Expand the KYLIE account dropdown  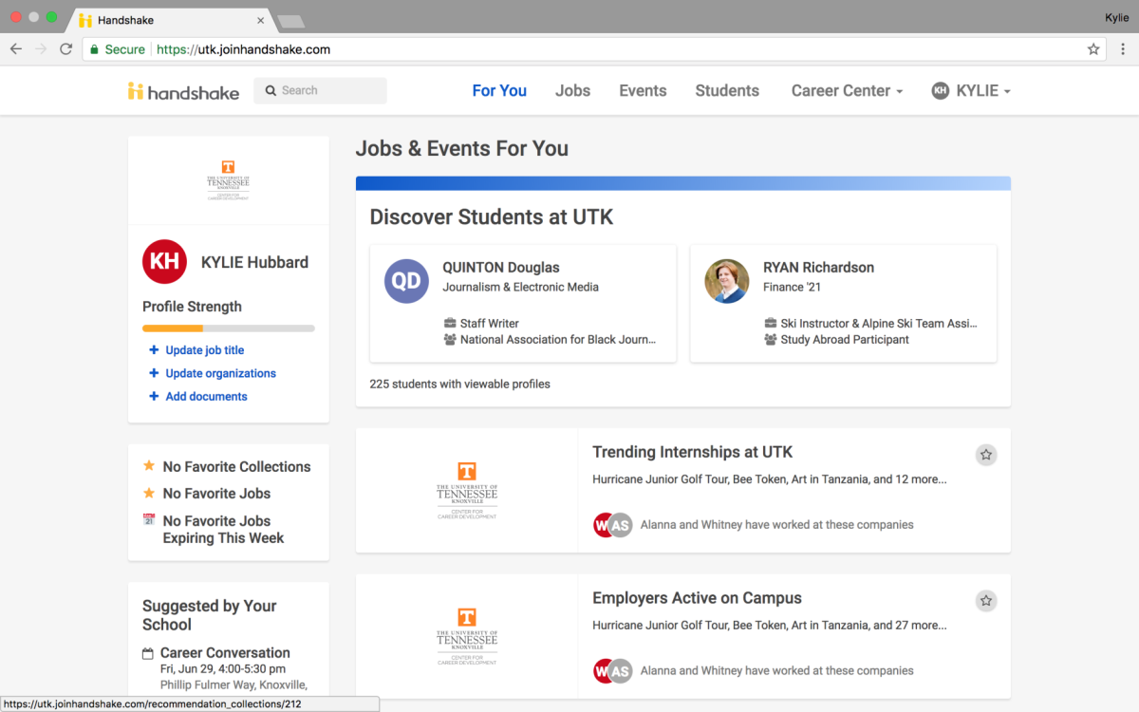[971, 91]
